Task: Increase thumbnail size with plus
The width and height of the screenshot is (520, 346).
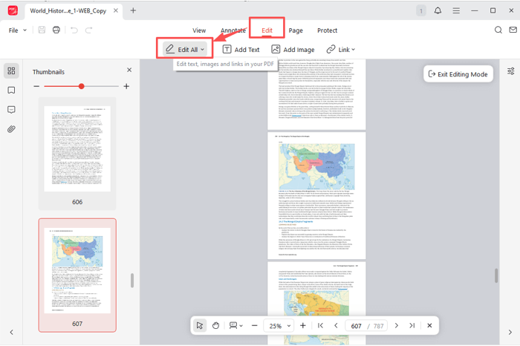Action: click(126, 86)
